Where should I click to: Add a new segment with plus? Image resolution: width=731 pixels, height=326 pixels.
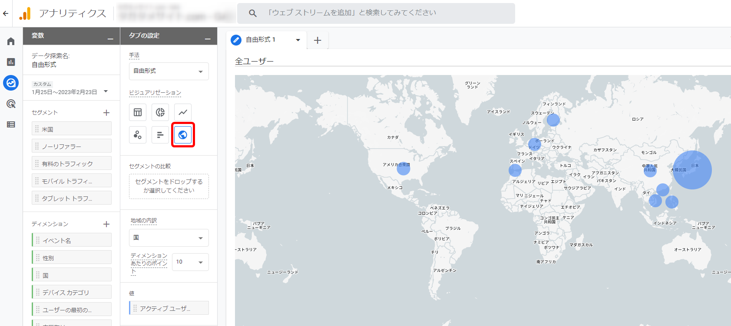[106, 113]
